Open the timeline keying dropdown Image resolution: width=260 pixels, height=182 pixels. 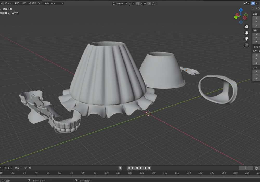pyautogui.click(x=6, y=168)
